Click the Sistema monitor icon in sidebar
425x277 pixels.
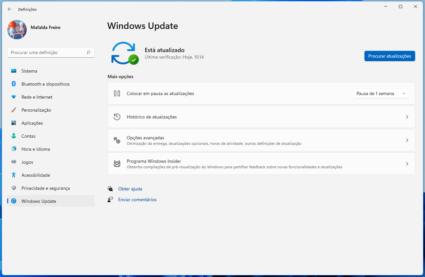(x=14, y=71)
